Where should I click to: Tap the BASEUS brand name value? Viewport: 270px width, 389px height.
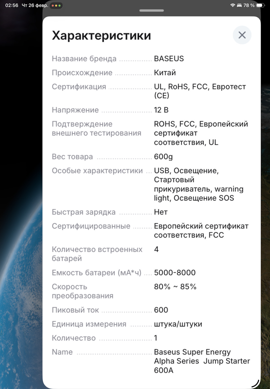click(x=169, y=59)
